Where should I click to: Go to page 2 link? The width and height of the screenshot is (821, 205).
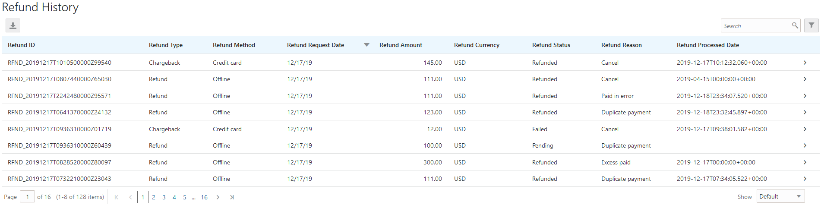tap(154, 197)
